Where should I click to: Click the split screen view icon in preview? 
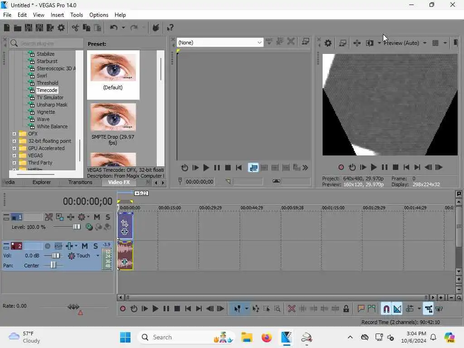pyautogui.click(x=370, y=43)
